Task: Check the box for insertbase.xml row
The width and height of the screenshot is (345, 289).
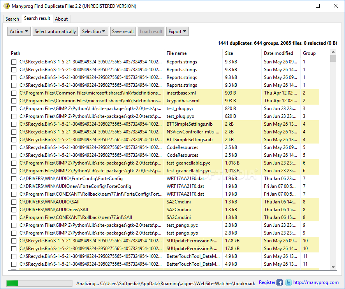Action: pyautogui.click(x=14, y=93)
